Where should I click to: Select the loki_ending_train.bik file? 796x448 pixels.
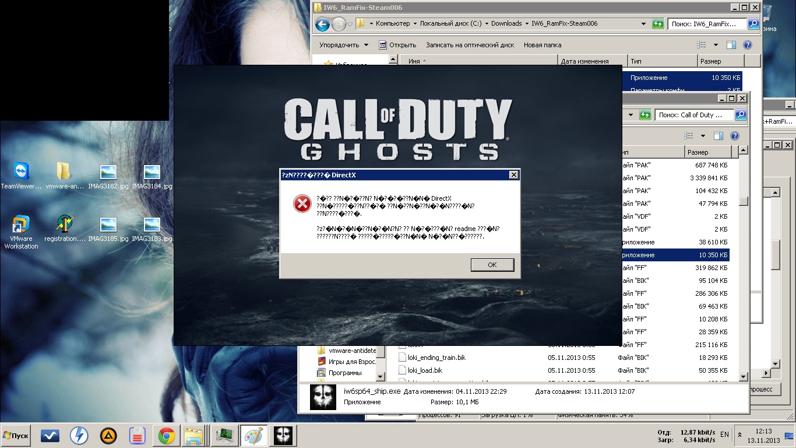coord(431,358)
